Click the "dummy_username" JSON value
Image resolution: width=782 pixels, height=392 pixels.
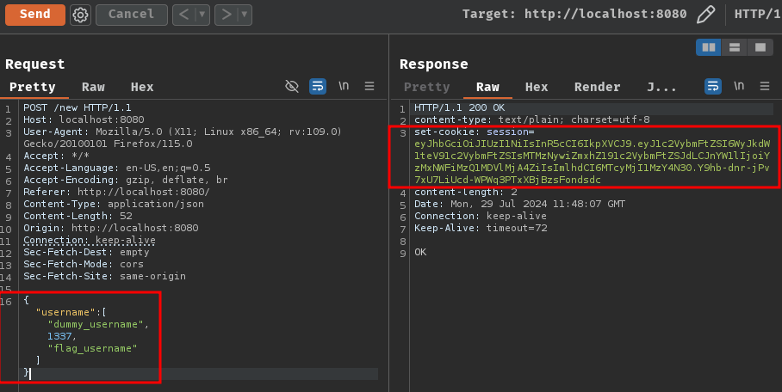coord(96,324)
